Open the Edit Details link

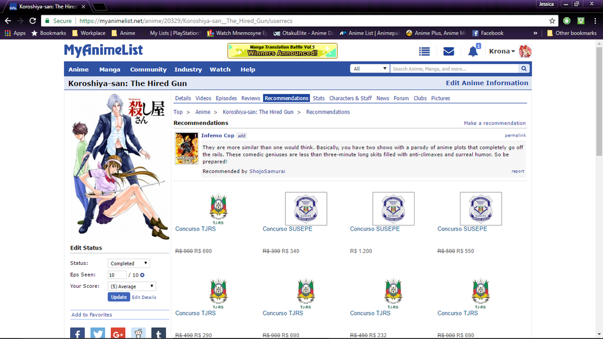point(144,297)
